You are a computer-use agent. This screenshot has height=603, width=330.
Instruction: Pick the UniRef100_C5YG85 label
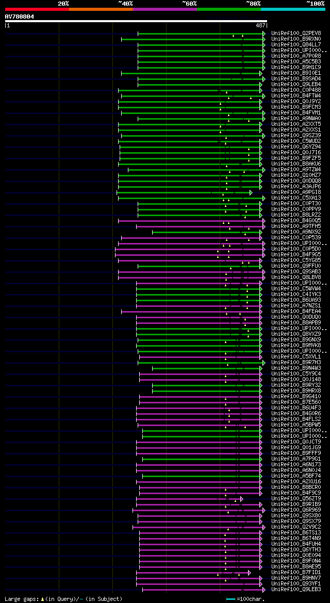296,260
